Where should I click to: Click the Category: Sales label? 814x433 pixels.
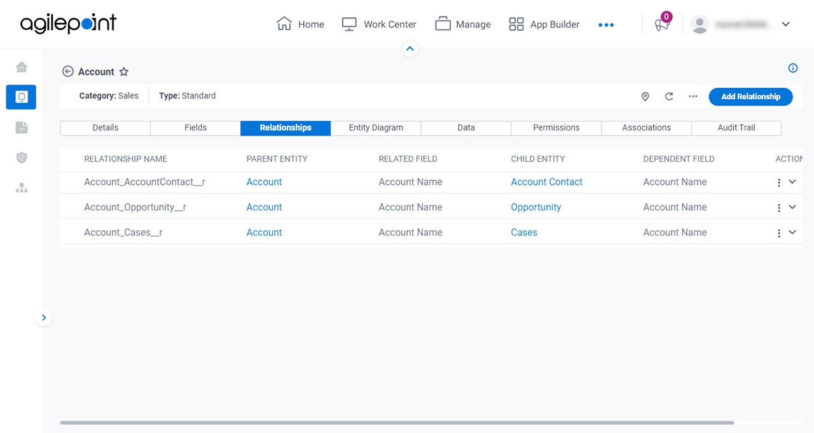pyautogui.click(x=109, y=96)
